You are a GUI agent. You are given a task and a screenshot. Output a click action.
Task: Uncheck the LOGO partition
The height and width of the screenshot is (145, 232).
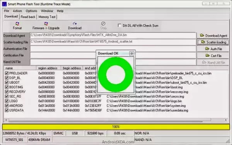[x=7, y=101]
